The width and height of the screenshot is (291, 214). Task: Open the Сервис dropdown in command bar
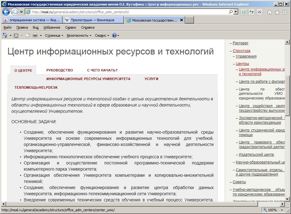click(102, 35)
